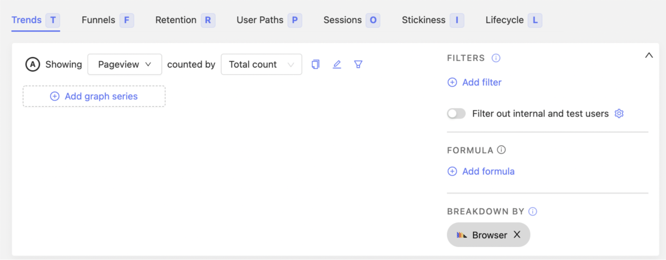
Task: Toggle filter out internal and test users
Action: [x=456, y=114]
